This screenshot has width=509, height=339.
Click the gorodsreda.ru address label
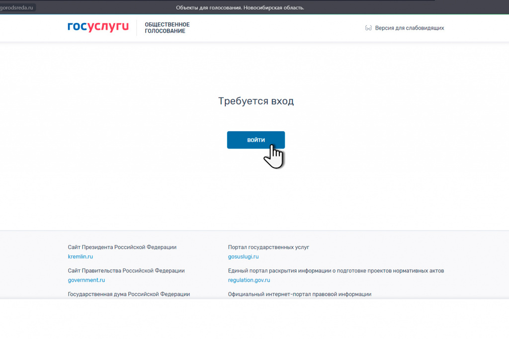[x=17, y=8]
